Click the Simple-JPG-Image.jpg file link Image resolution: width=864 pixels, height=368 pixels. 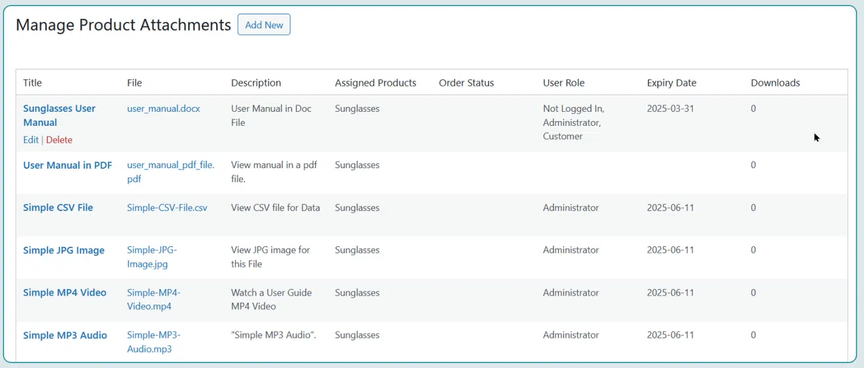coord(152,257)
